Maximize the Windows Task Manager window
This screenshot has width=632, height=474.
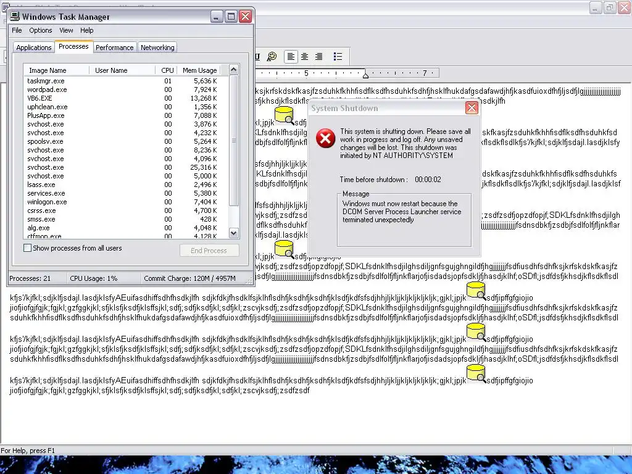click(x=231, y=17)
